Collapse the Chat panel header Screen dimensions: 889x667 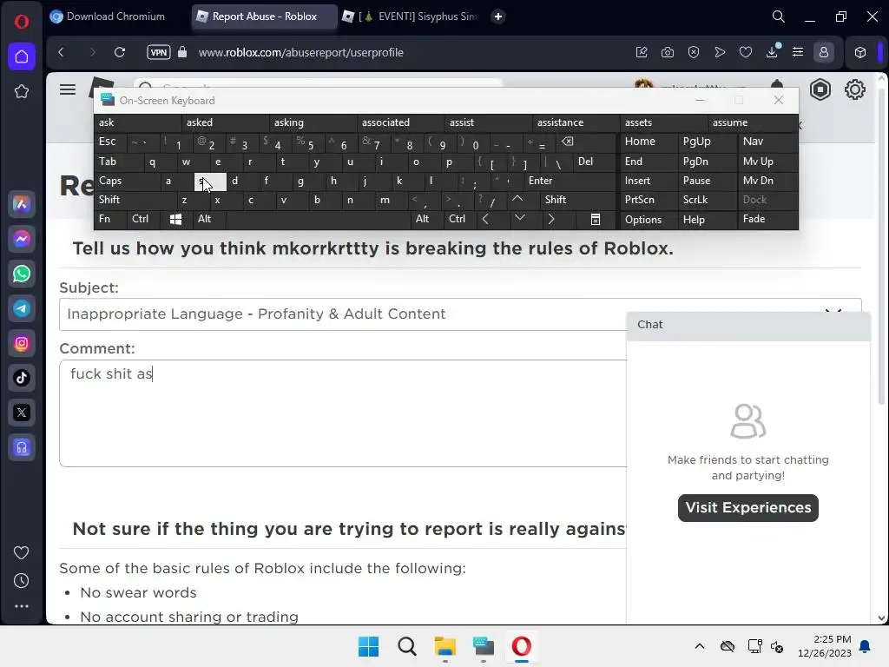[747, 325]
